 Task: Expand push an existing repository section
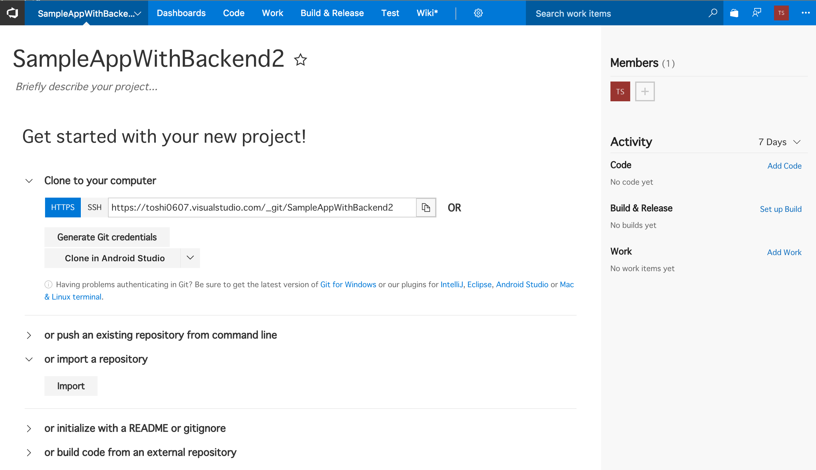click(29, 335)
